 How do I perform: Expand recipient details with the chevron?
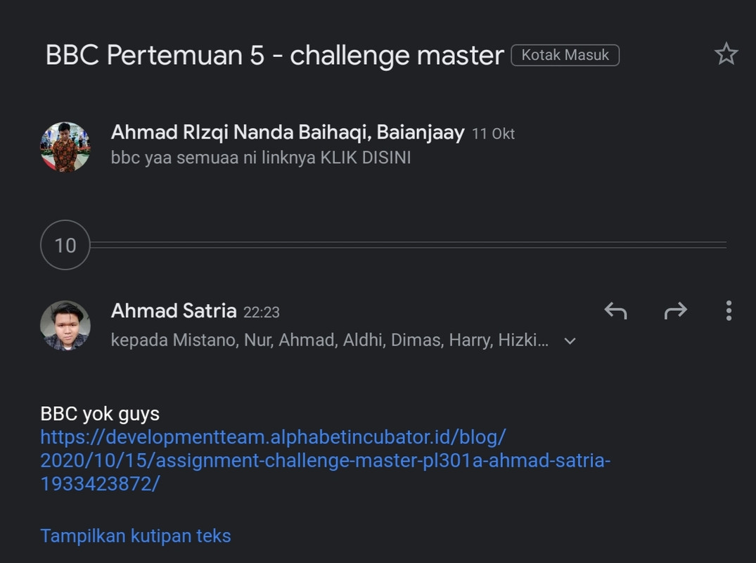570,341
